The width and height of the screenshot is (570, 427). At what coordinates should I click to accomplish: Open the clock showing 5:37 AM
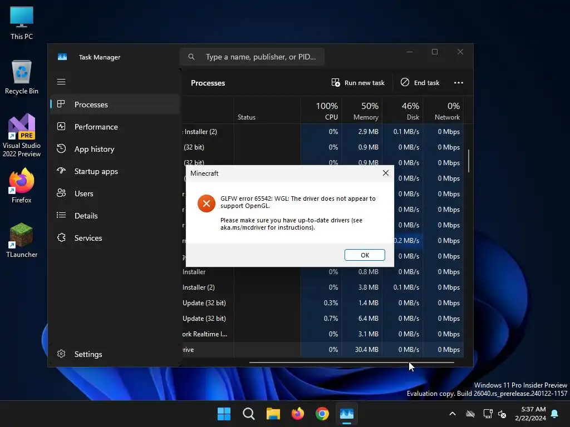click(x=530, y=414)
